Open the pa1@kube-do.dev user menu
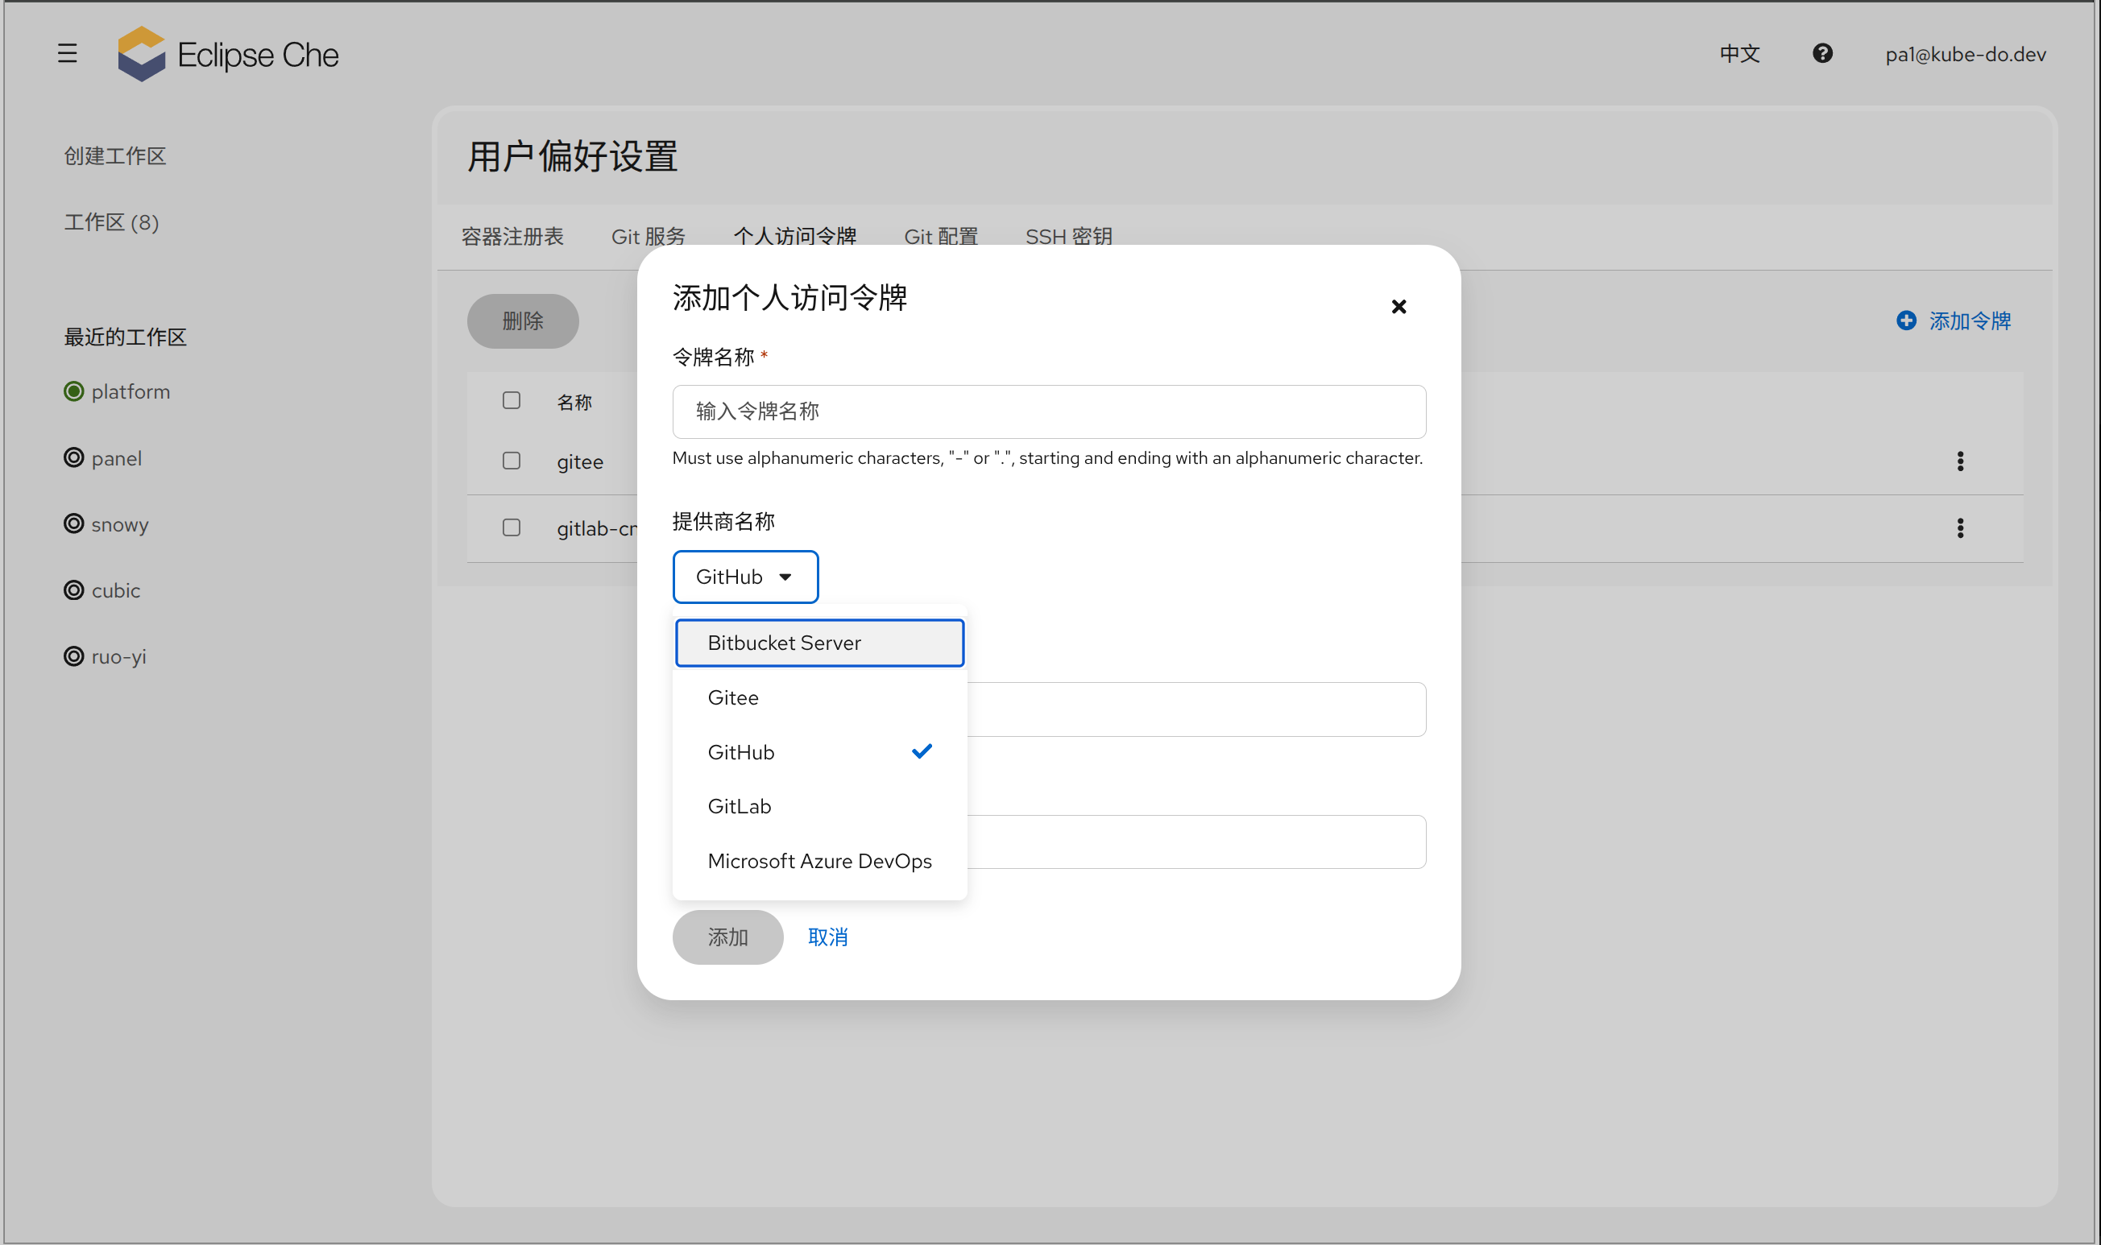The image size is (2101, 1245). click(1965, 55)
